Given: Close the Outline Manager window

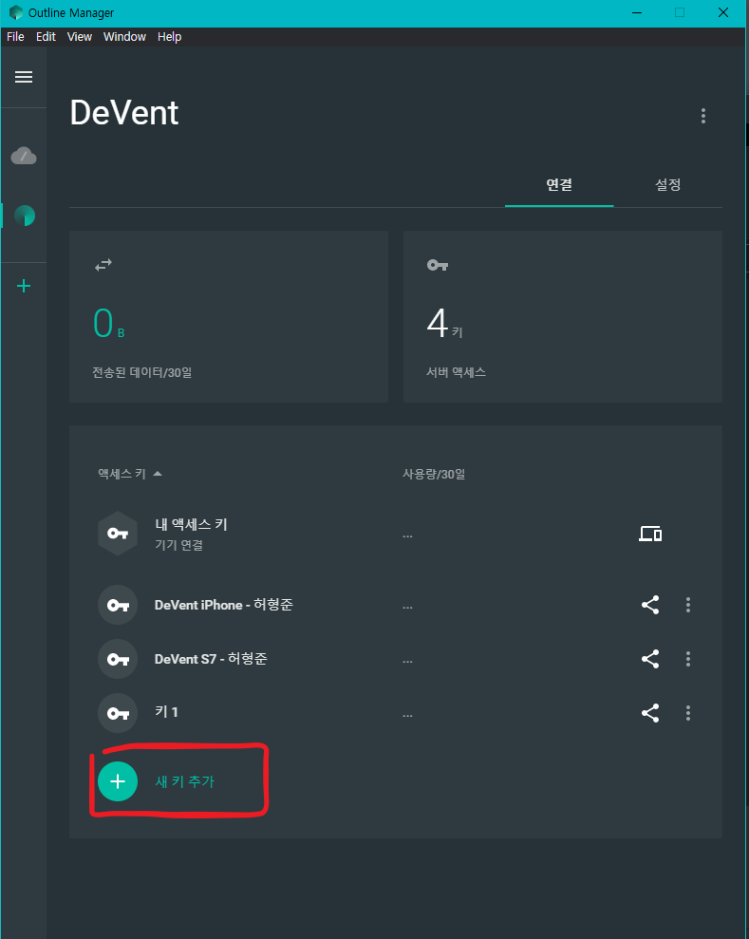Looking at the screenshot, I should coord(723,12).
